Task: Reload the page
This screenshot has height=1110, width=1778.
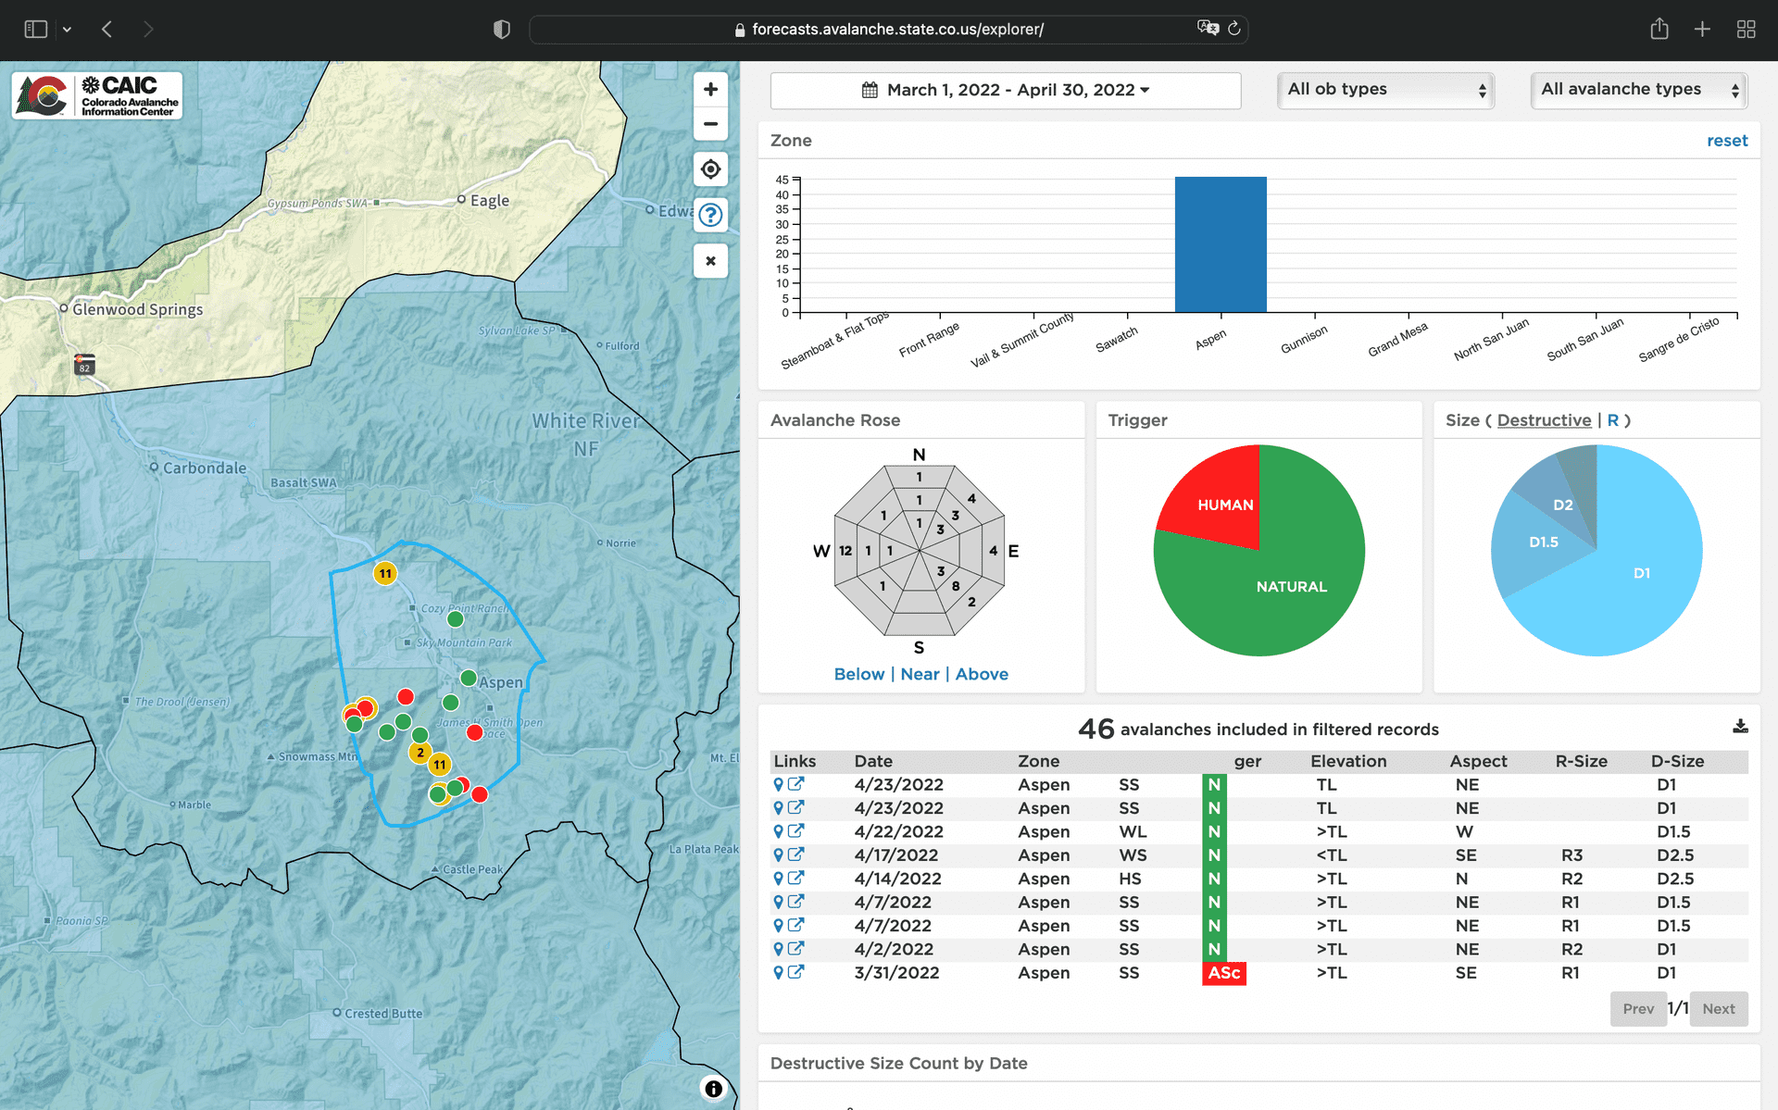Action: point(1233,29)
